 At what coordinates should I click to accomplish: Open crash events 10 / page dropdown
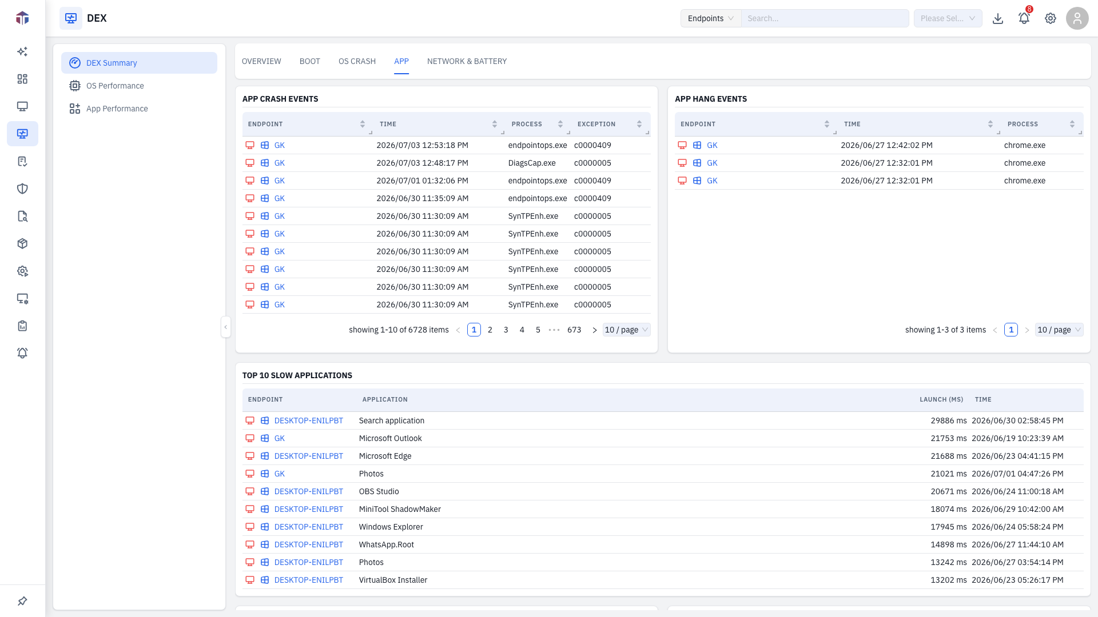coord(626,330)
